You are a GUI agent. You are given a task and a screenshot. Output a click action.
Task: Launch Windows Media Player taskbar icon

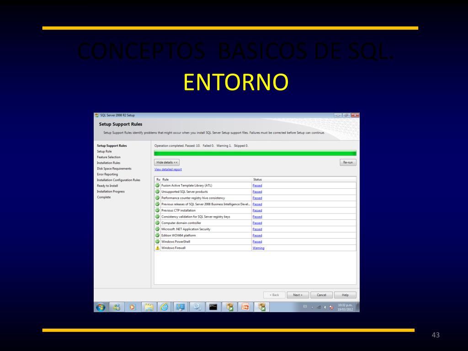(x=133, y=307)
